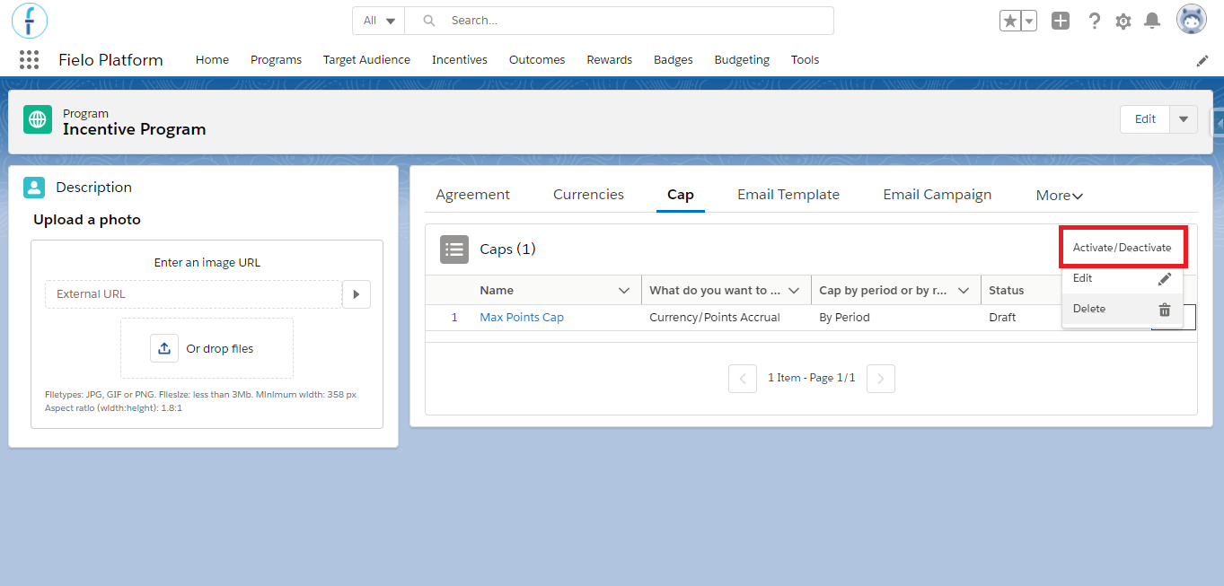Image resolution: width=1224 pixels, height=586 pixels.
Task: Click the '1 Item - Page 1/1' text
Action: pos(812,378)
